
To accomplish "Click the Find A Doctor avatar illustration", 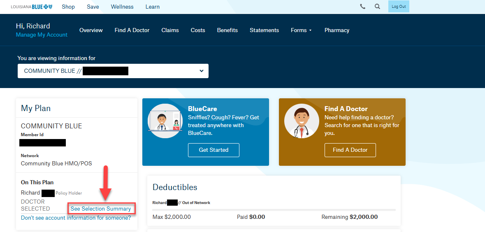I will (302, 121).
